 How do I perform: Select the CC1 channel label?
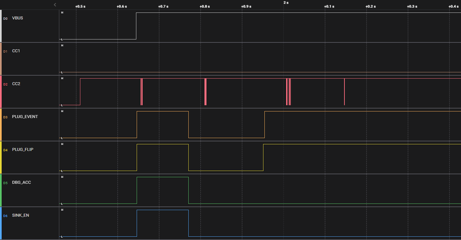[x=15, y=51]
